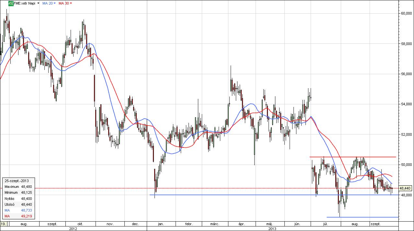414x231 pixels.
Task: Open the blue MA 20 indicator dropdown
Action: click(x=54, y=3)
